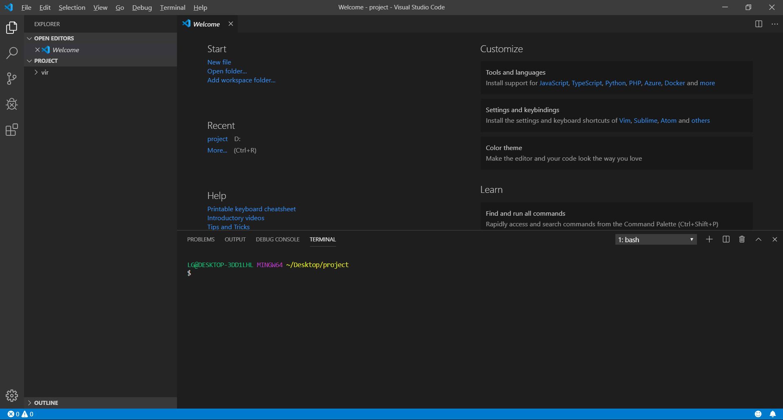Open the Debug menu
Image resolution: width=783 pixels, height=420 pixels.
142,7
